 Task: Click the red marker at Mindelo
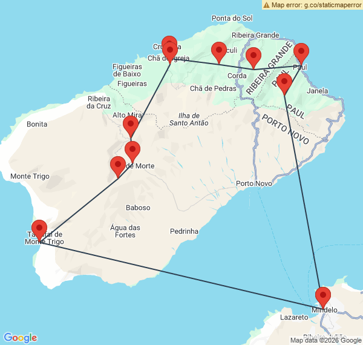[323, 298]
